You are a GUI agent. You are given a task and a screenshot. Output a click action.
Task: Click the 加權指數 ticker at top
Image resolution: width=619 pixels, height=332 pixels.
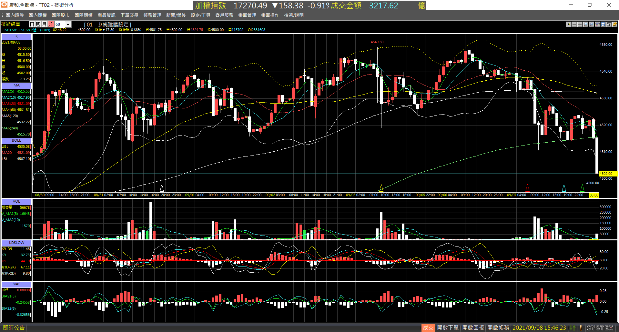(210, 5)
